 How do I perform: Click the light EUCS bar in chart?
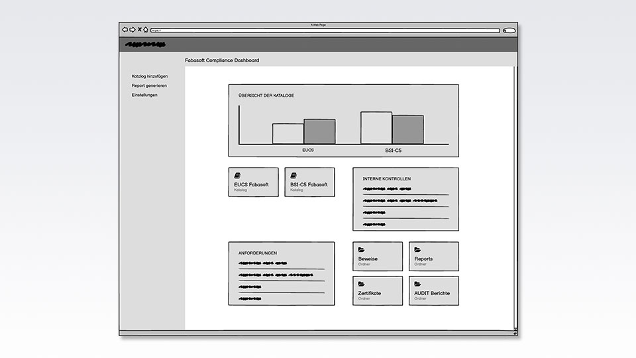click(x=288, y=133)
